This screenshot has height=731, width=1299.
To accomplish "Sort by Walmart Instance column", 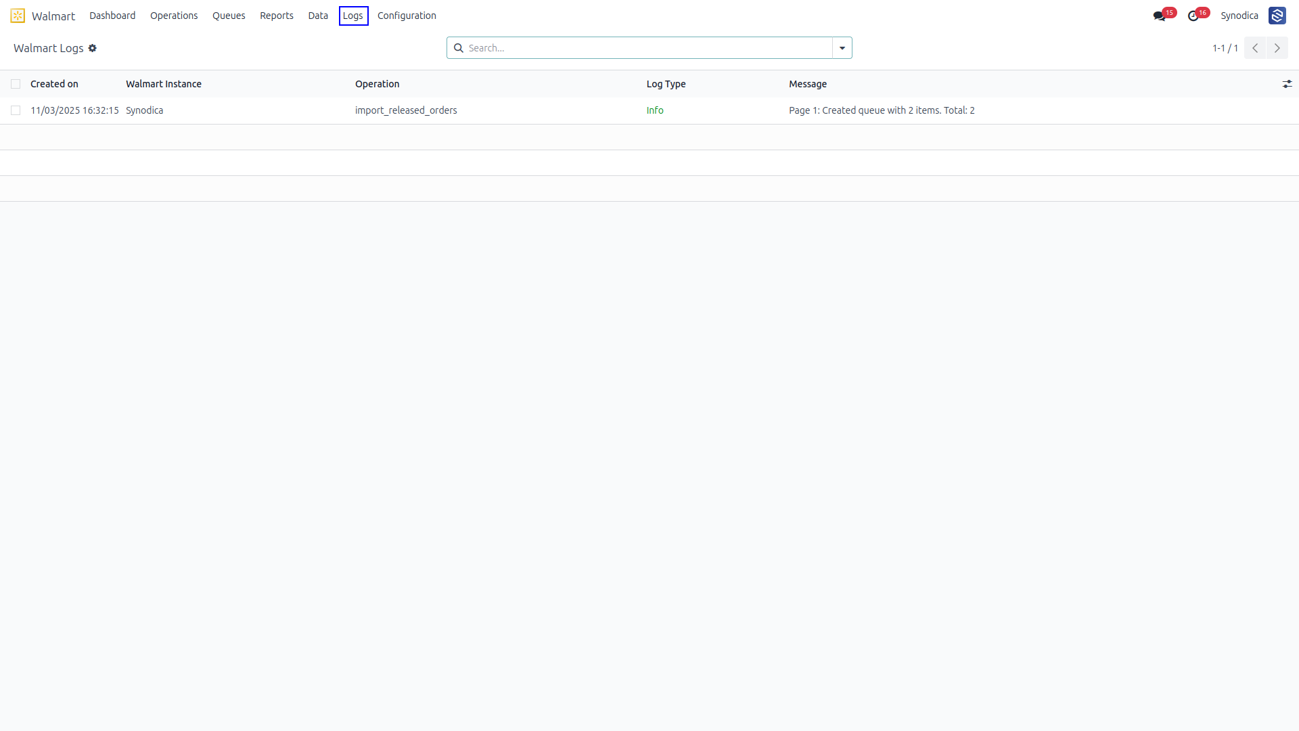I will (164, 84).
